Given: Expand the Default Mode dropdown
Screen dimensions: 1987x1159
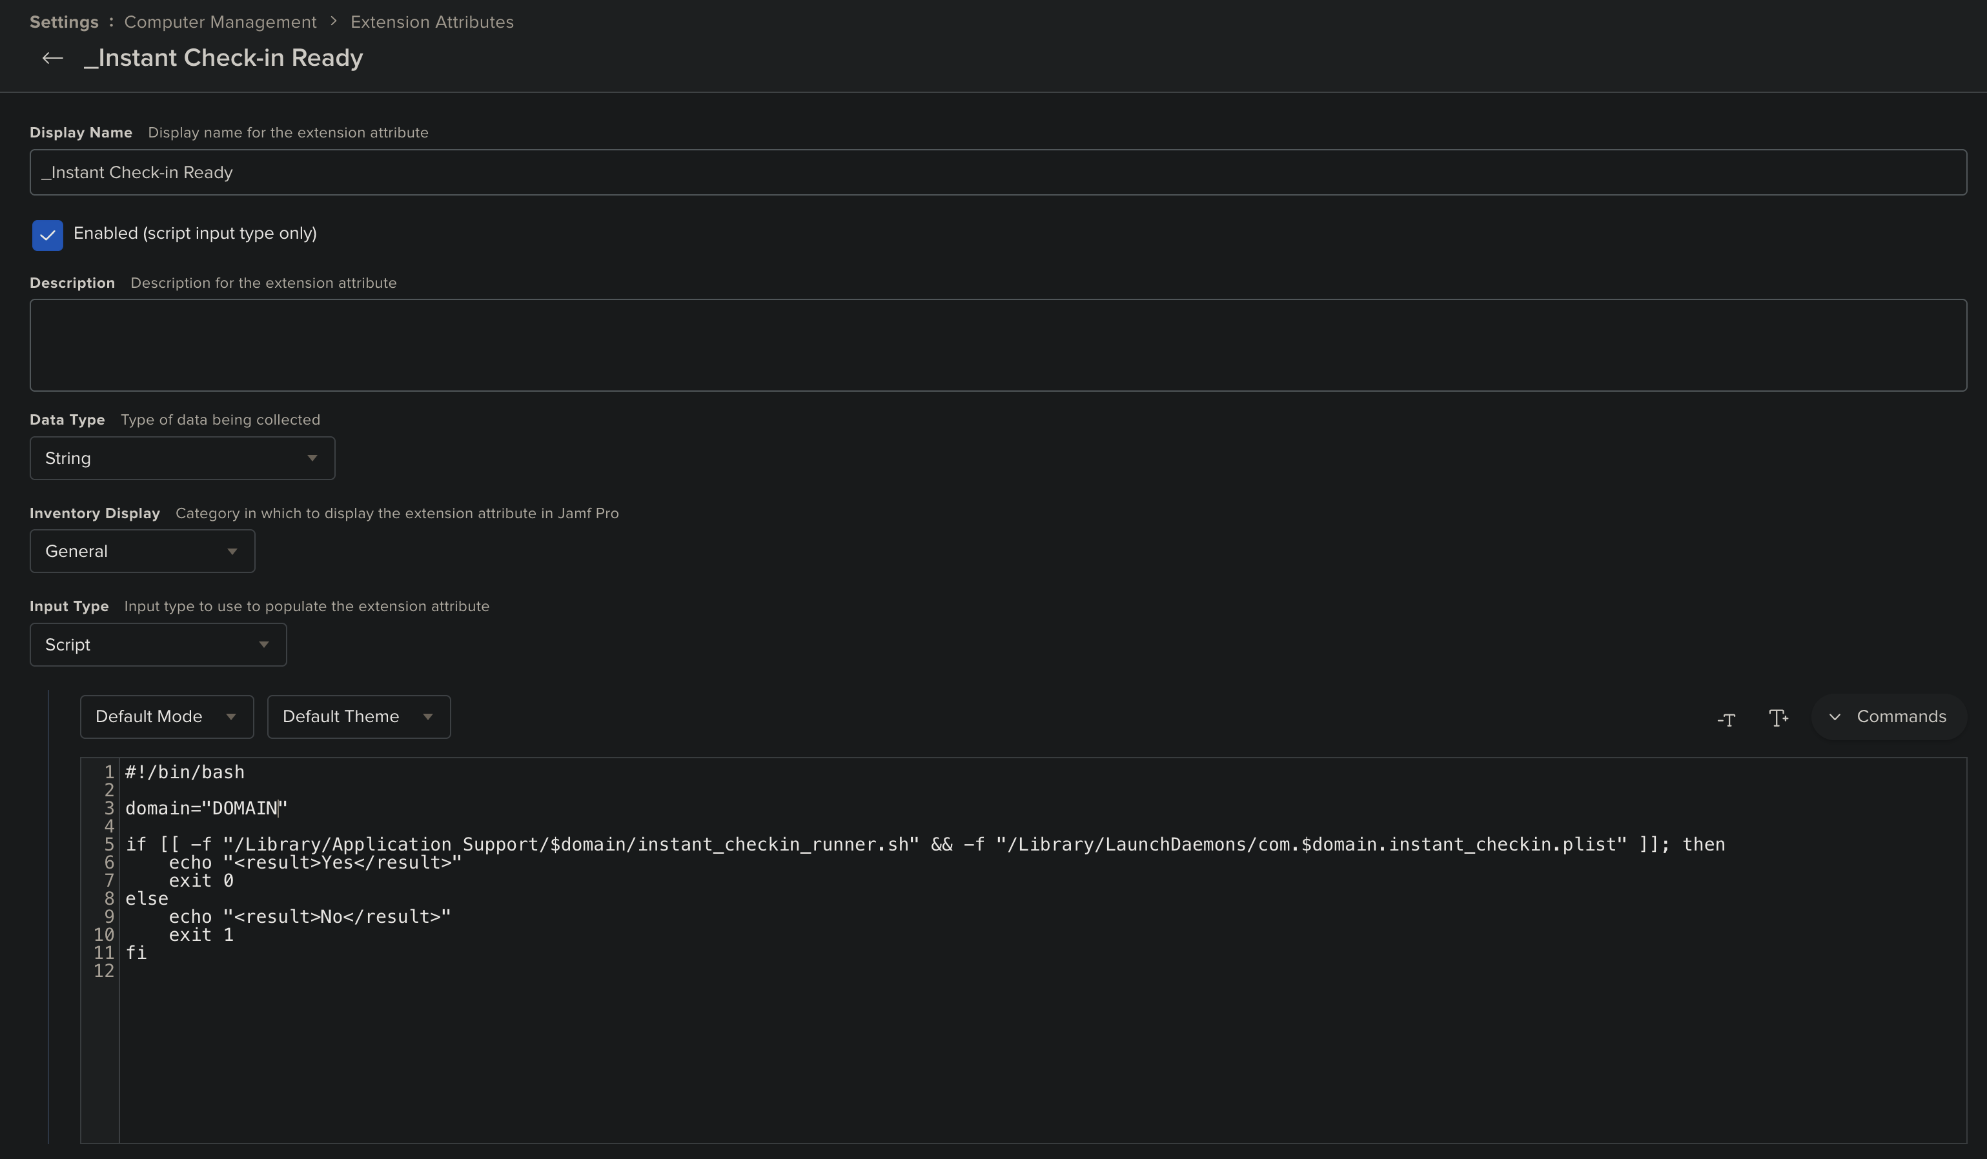Looking at the screenshot, I should (167, 717).
